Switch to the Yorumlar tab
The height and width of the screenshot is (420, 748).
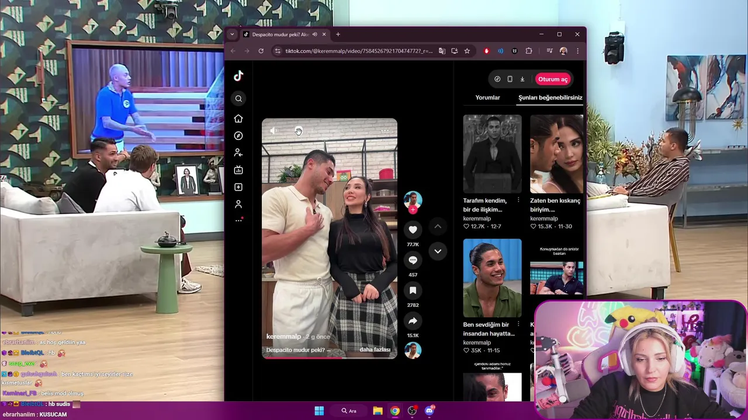click(487, 97)
